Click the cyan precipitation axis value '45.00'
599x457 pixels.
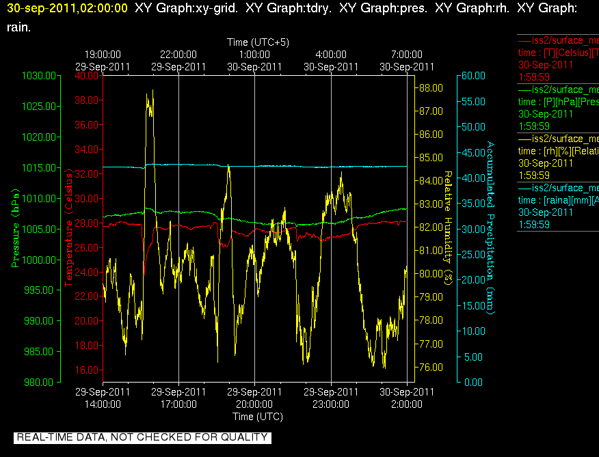click(473, 153)
